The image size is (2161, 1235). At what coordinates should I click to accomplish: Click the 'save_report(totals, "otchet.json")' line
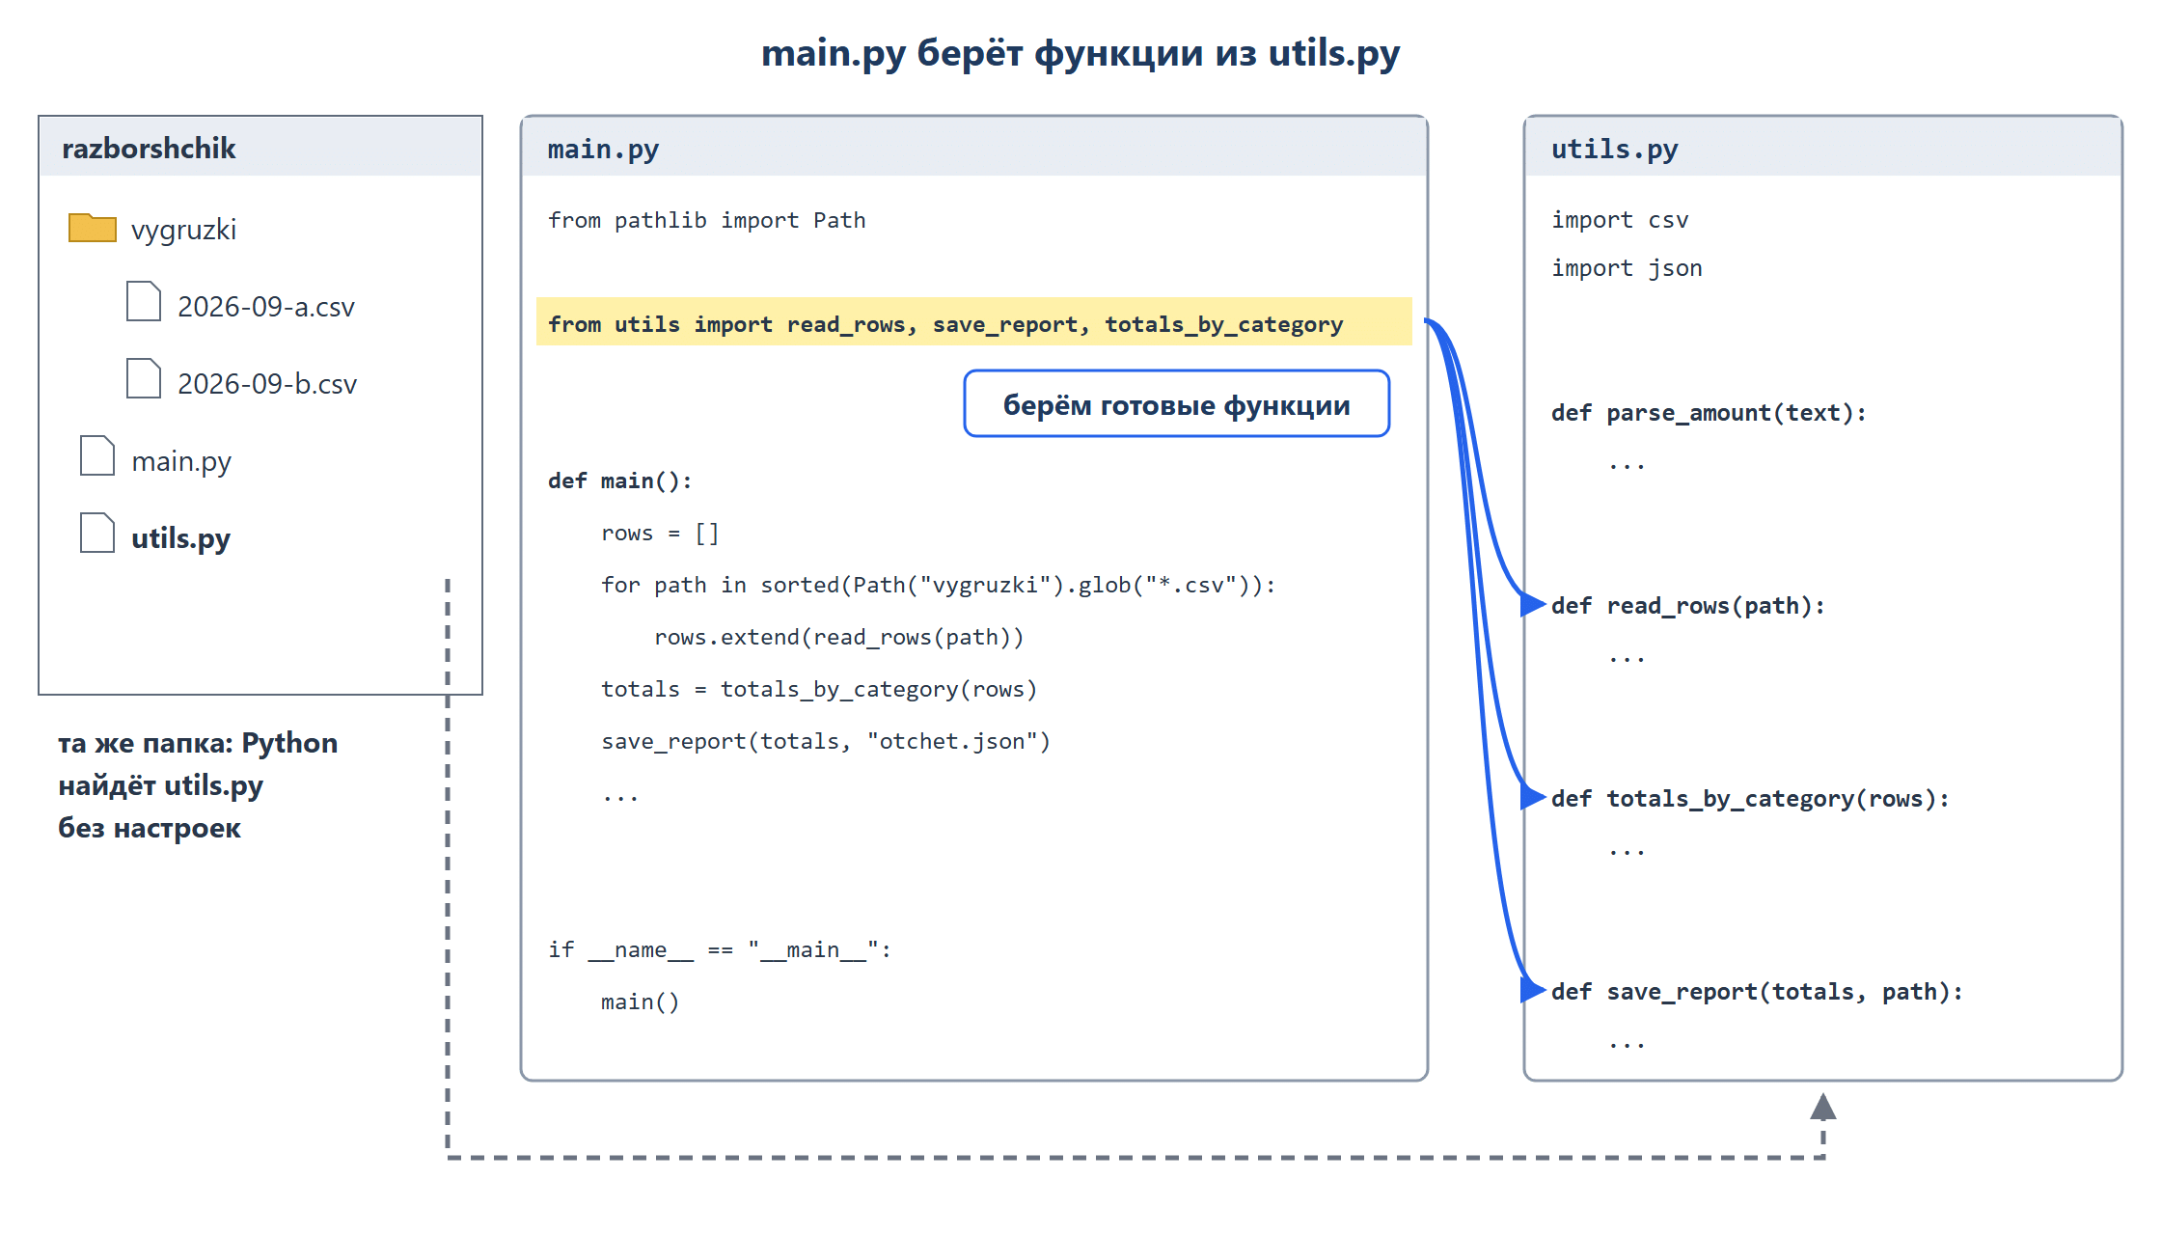coord(826,741)
